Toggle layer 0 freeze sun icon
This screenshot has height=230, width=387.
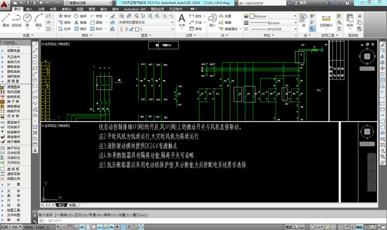pos(126,29)
